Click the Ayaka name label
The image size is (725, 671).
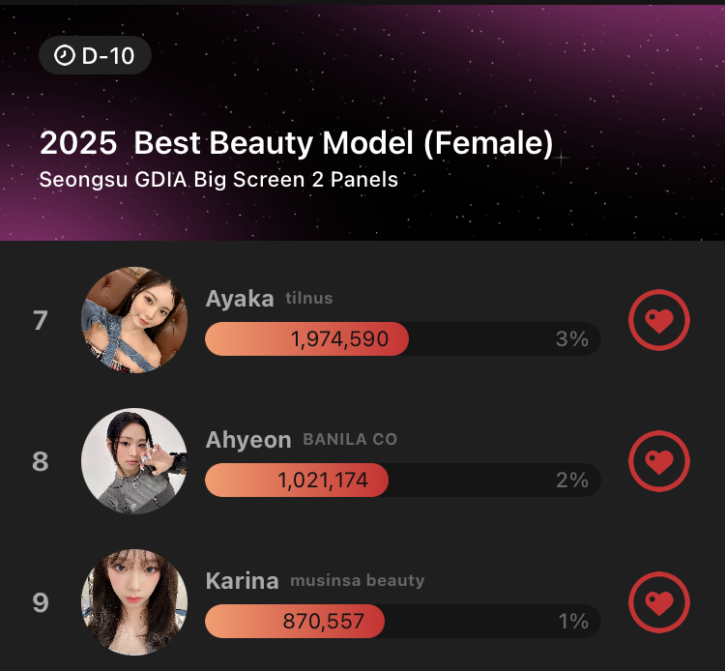pos(240,299)
